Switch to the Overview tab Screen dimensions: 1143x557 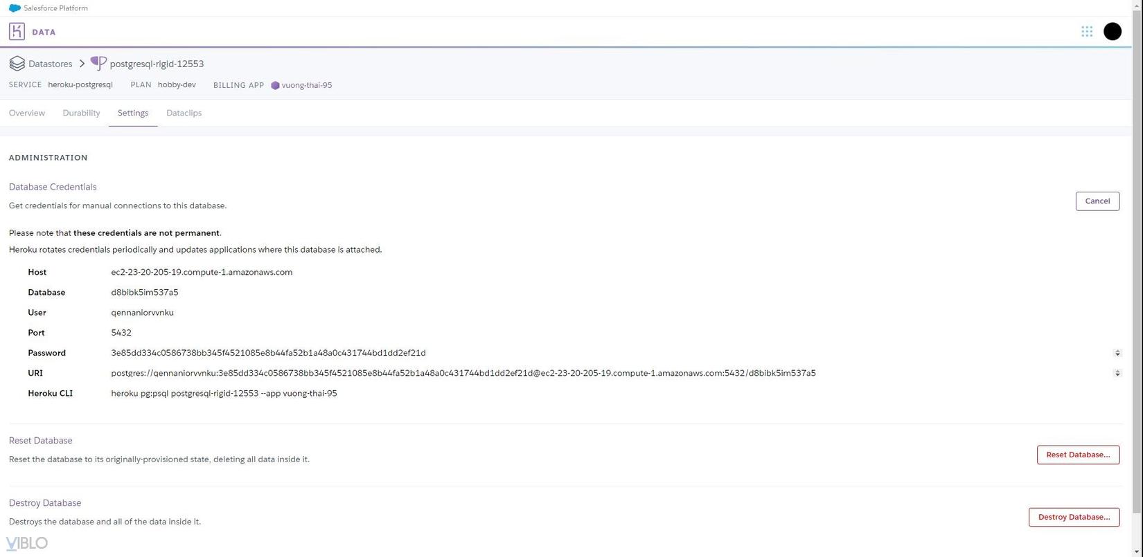coord(27,113)
